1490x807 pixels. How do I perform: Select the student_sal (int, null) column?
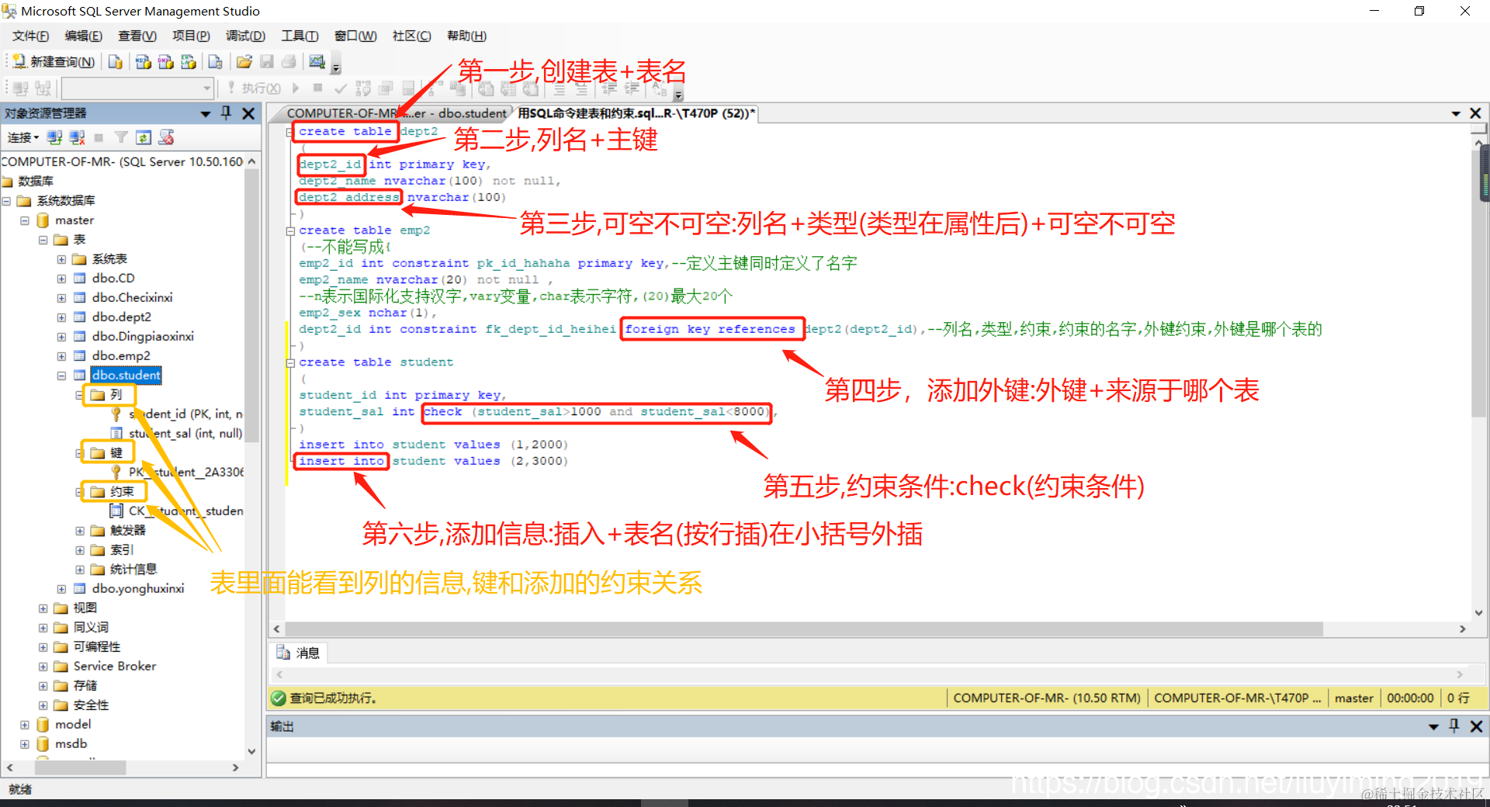coord(185,434)
